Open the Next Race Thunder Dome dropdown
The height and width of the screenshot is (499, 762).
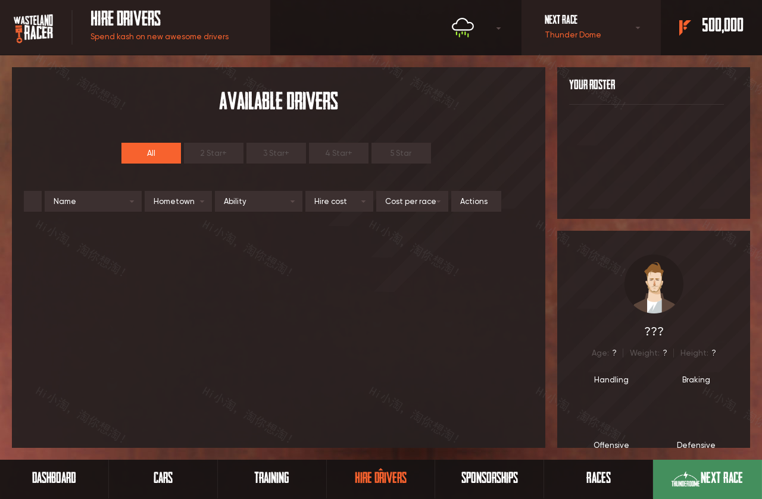click(638, 28)
